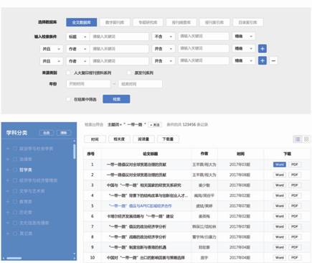Screen dimensions: 312x263
Task: Click the keyword input next to 标题
Action: (119, 37)
